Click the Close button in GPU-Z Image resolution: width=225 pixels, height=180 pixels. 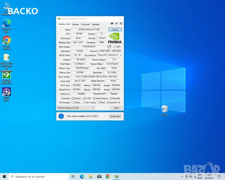[116, 108]
